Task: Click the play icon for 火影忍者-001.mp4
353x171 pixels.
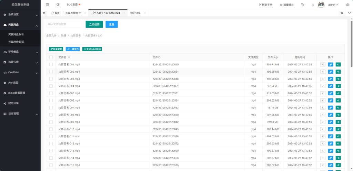Action: tap(323, 64)
